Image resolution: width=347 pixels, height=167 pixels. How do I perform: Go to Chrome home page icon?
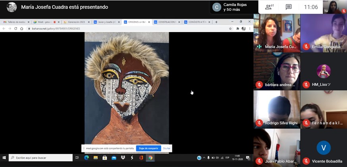[22, 29]
